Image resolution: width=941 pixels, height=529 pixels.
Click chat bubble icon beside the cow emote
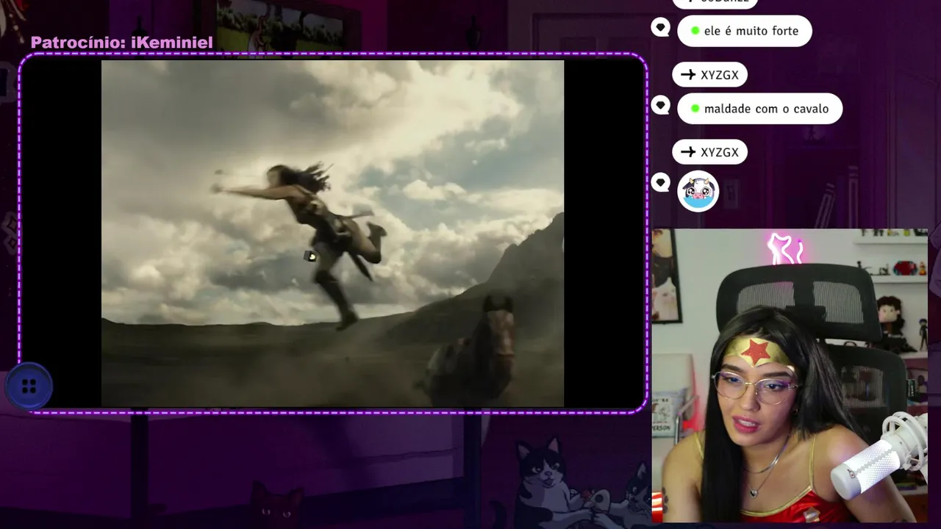coord(660,182)
